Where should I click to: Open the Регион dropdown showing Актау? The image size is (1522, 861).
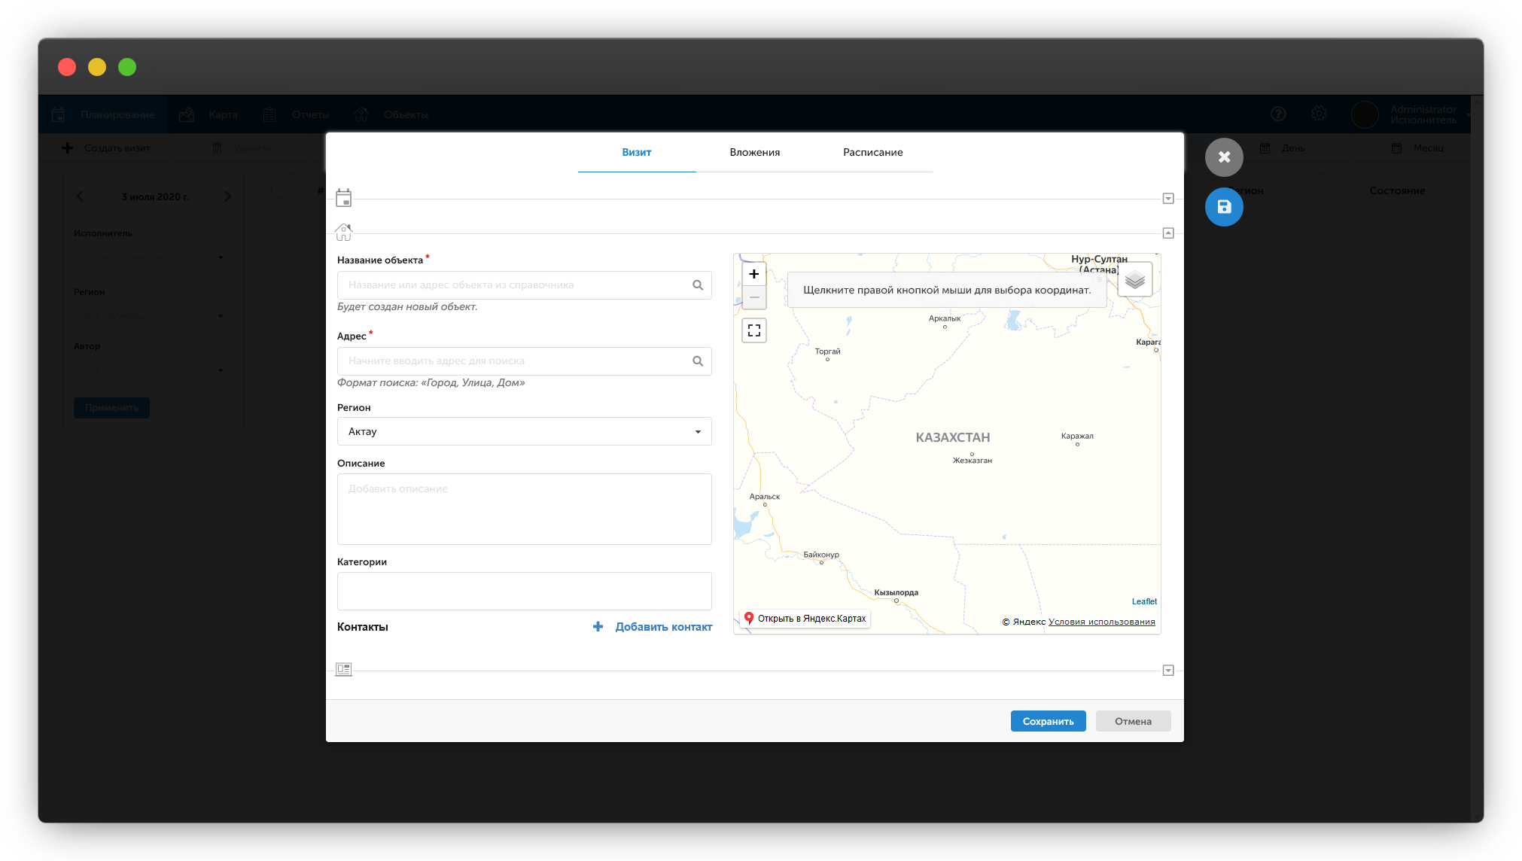point(525,431)
